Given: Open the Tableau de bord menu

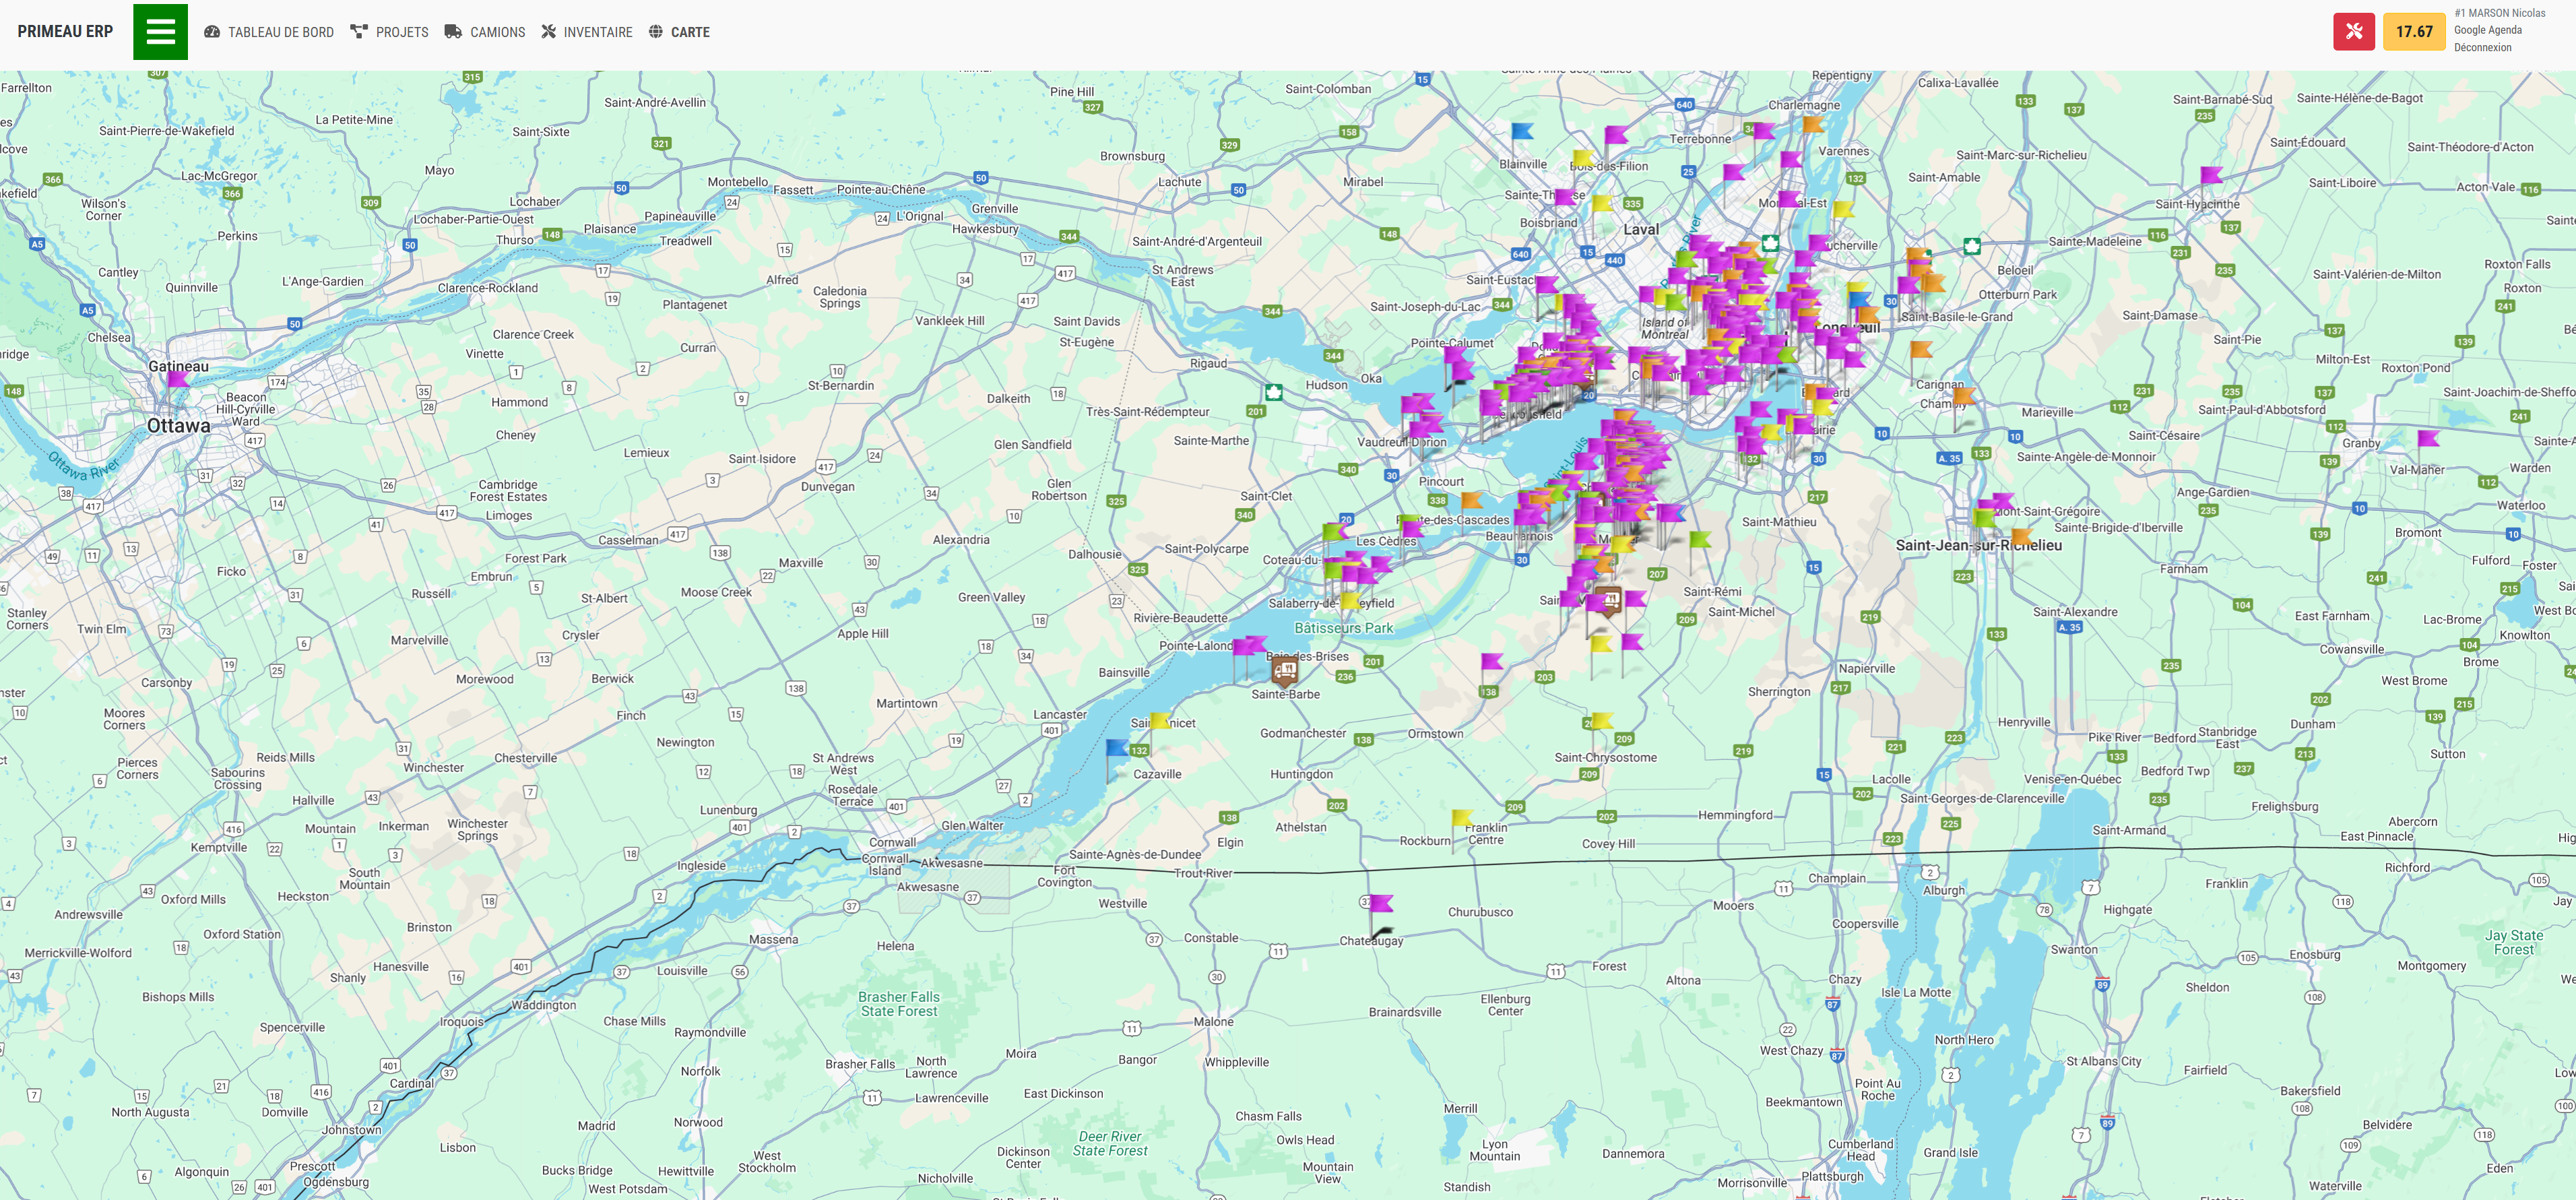Looking at the screenshot, I should coord(269,32).
